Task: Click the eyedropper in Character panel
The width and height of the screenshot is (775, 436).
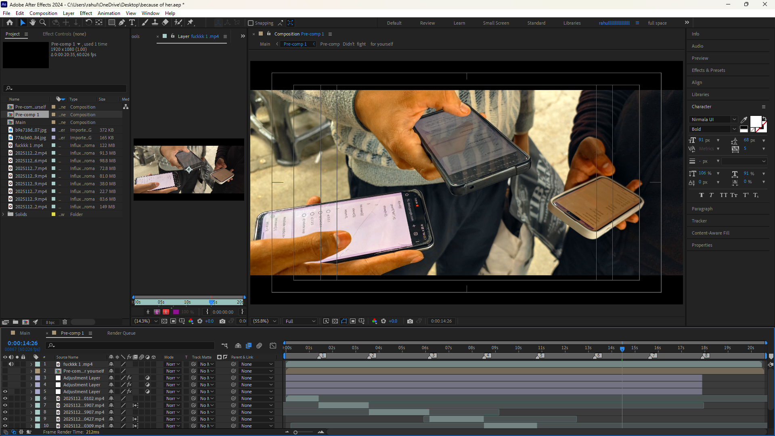Action: point(744,119)
